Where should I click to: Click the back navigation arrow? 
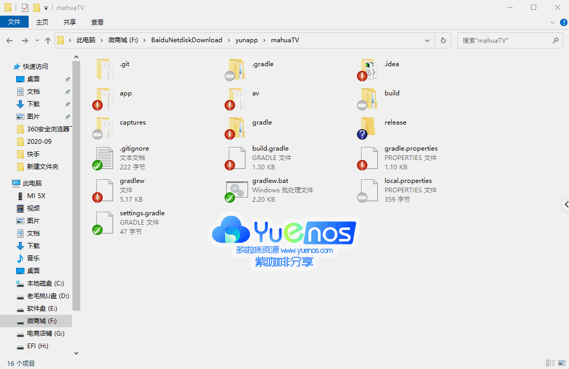(x=9, y=40)
